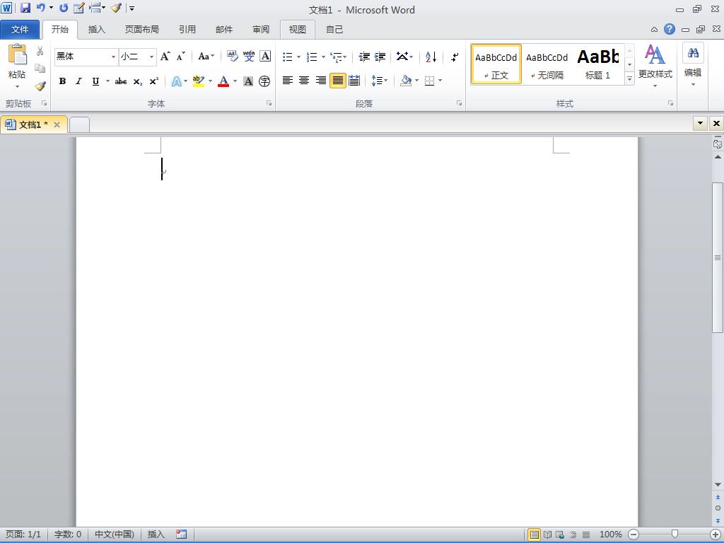724x543 pixels.
Task: Open the font name dropdown (黑体)
Action: coord(113,57)
